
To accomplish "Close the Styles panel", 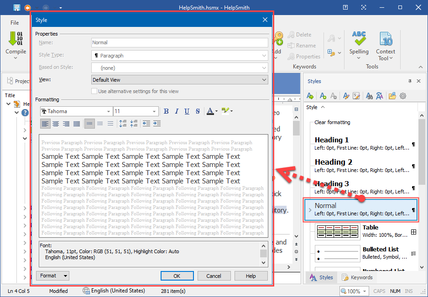I will tap(419, 81).
